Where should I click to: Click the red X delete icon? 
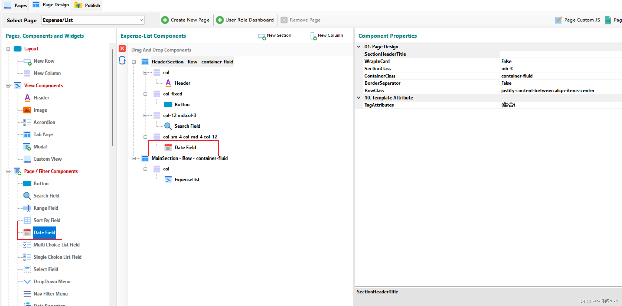coord(122,48)
